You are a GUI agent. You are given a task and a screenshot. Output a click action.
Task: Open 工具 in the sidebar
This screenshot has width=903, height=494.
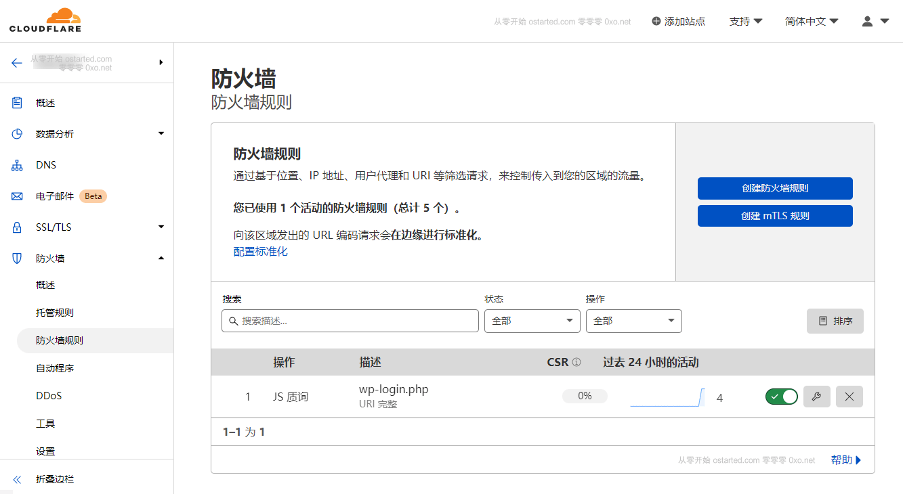coord(45,424)
